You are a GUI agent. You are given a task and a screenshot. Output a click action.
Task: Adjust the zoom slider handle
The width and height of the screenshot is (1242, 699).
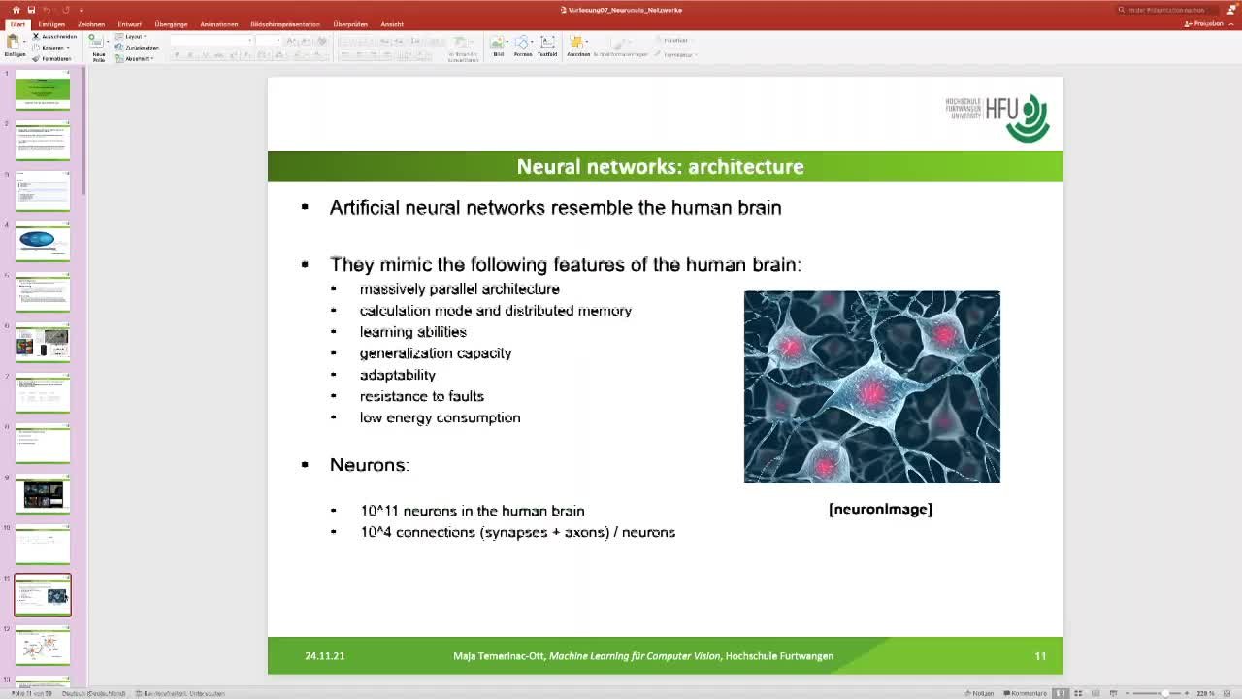(x=1165, y=693)
